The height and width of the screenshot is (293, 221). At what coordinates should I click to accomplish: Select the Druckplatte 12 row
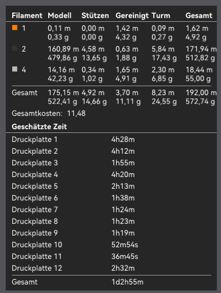(111, 268)
